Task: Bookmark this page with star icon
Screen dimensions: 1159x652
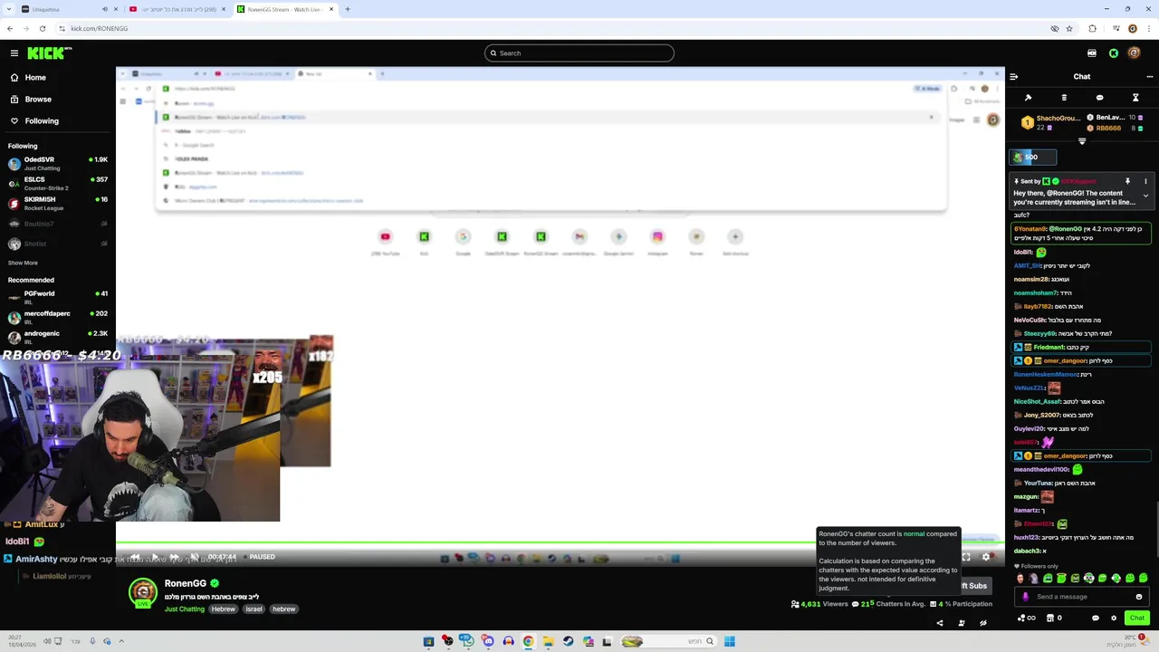Action: click(x=1069, y=28)
